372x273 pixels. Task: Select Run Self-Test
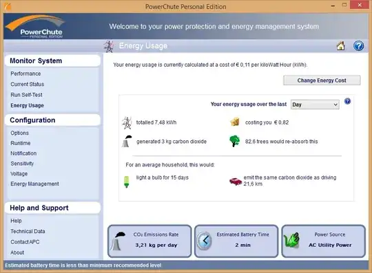tap(26, 95)
